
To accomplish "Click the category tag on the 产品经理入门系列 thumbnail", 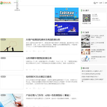I will pos(3,95).
